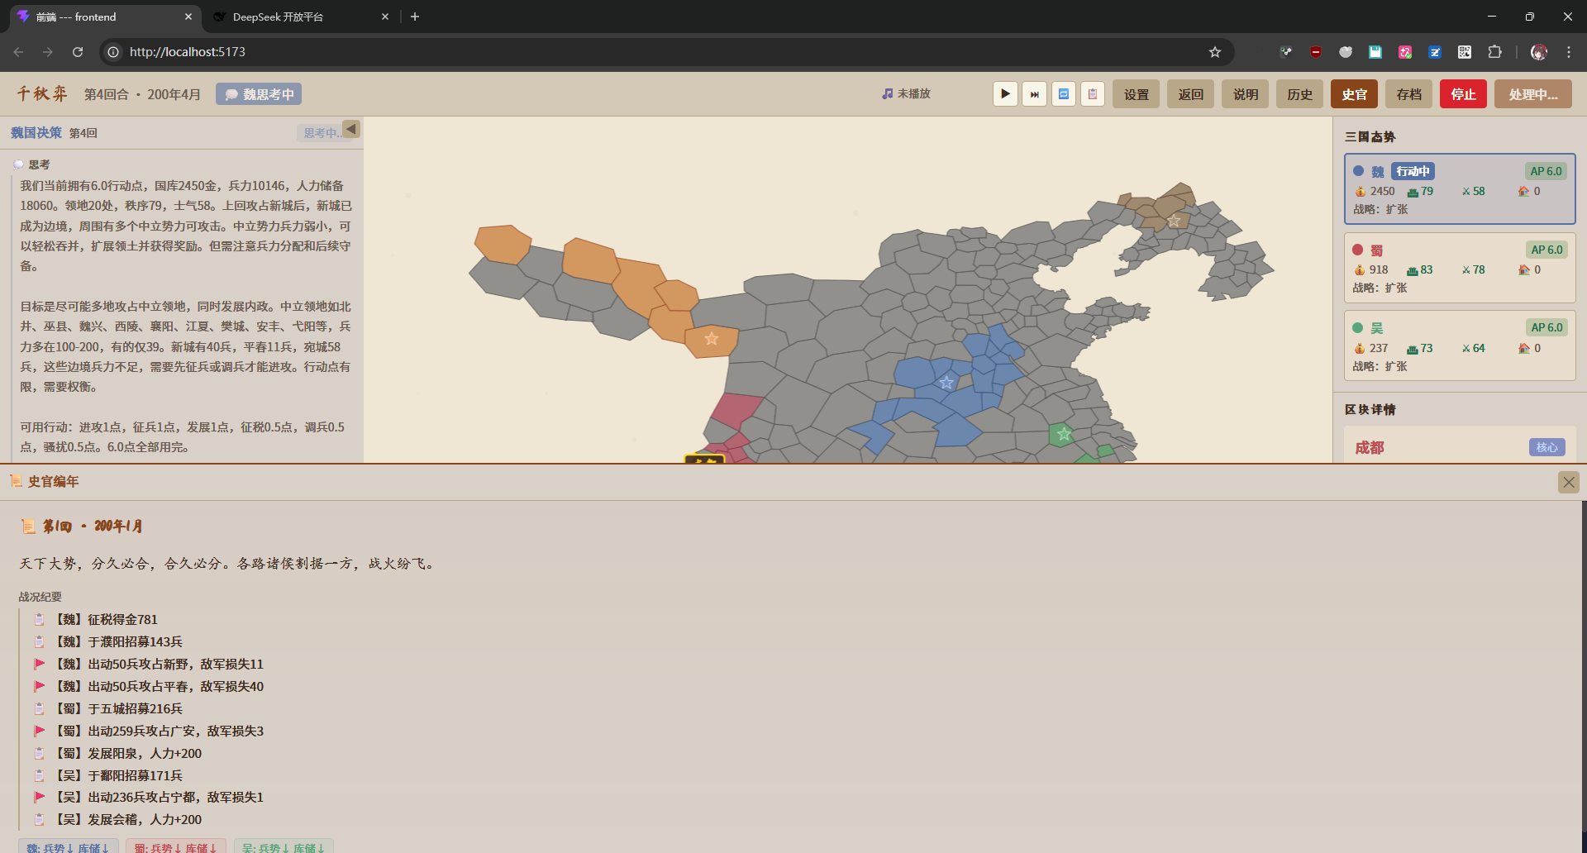Select the 魏 faction card

point(1460,189)
